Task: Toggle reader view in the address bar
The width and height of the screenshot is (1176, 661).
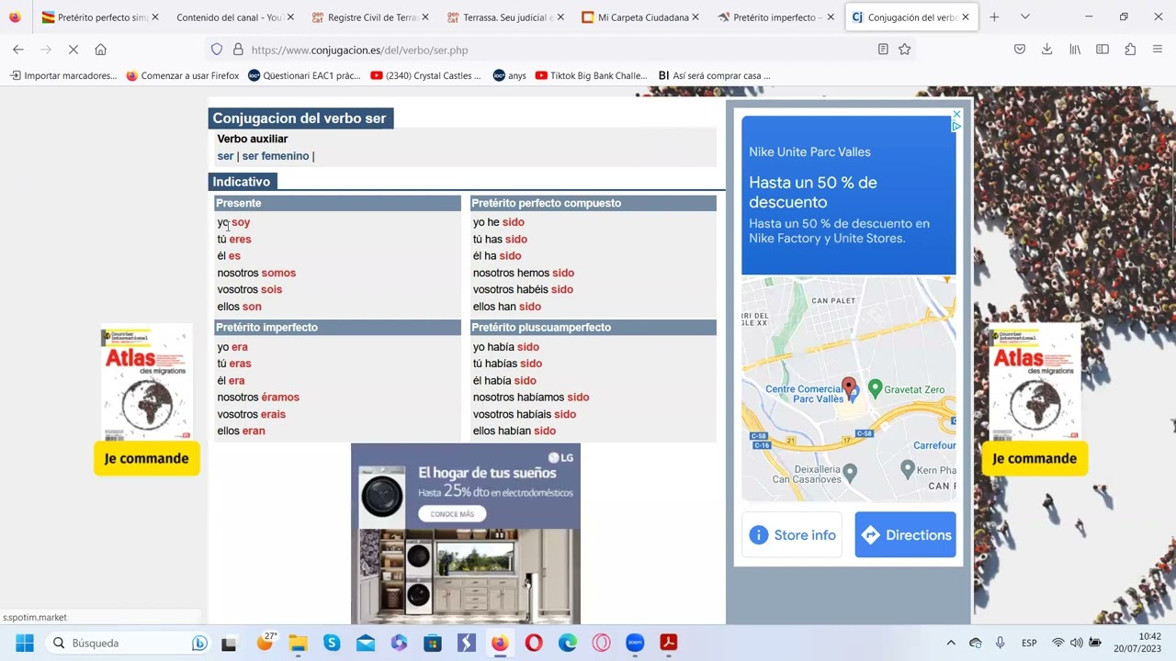Action: [x=883, y=50]
